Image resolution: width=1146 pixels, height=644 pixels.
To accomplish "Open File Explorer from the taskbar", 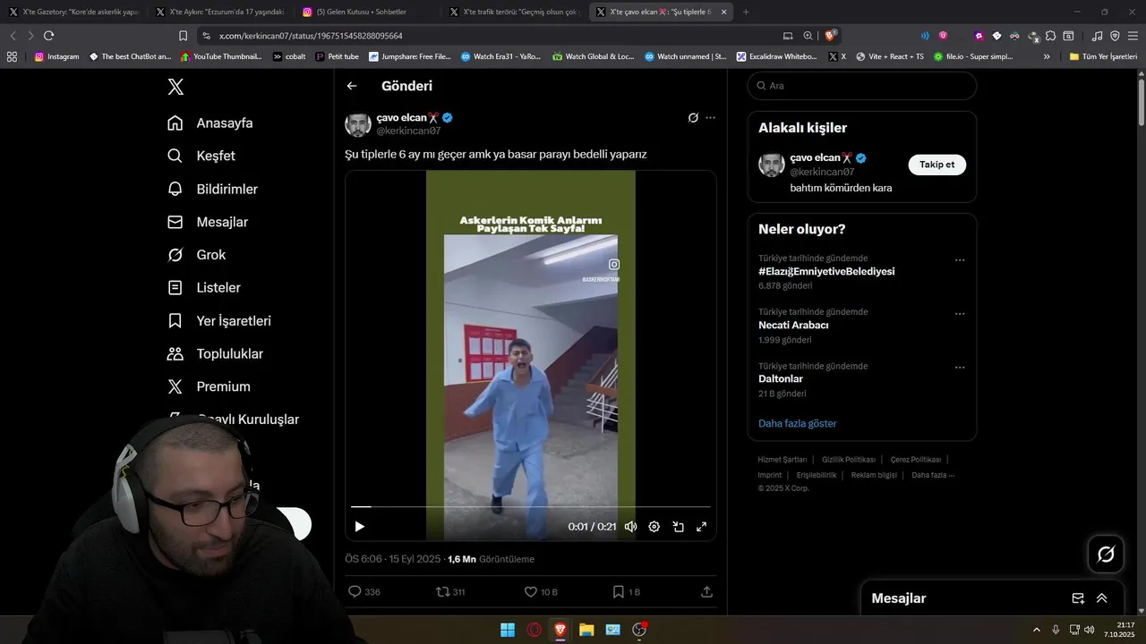I will [x=586, y=630].
